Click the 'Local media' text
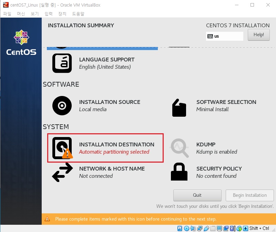 point(93,109)
